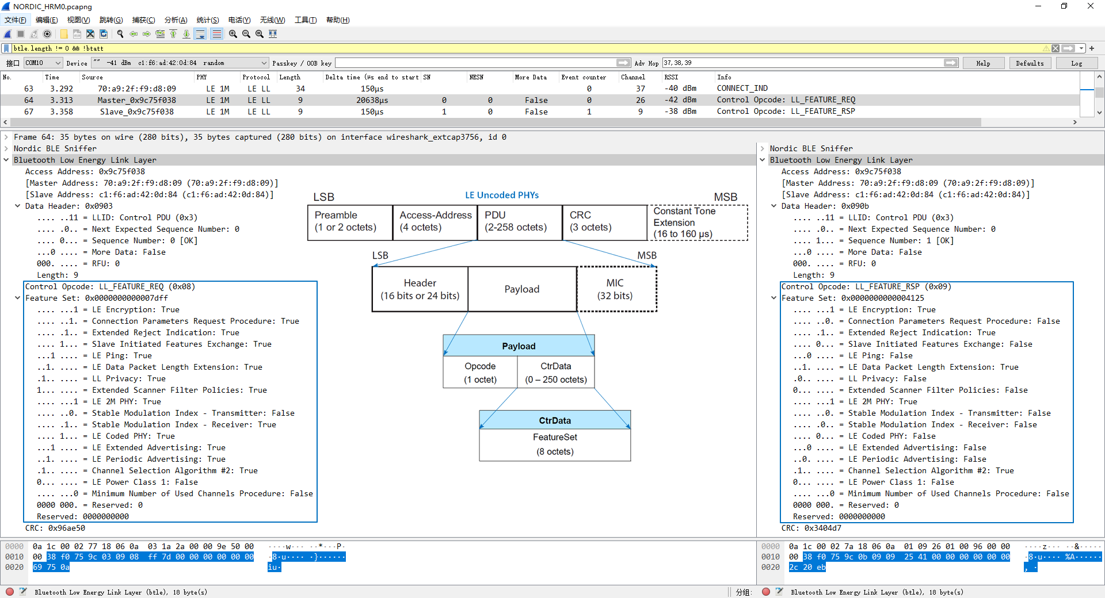Toggle packet list colorization

pyautogui.click(x=216, y=34)
